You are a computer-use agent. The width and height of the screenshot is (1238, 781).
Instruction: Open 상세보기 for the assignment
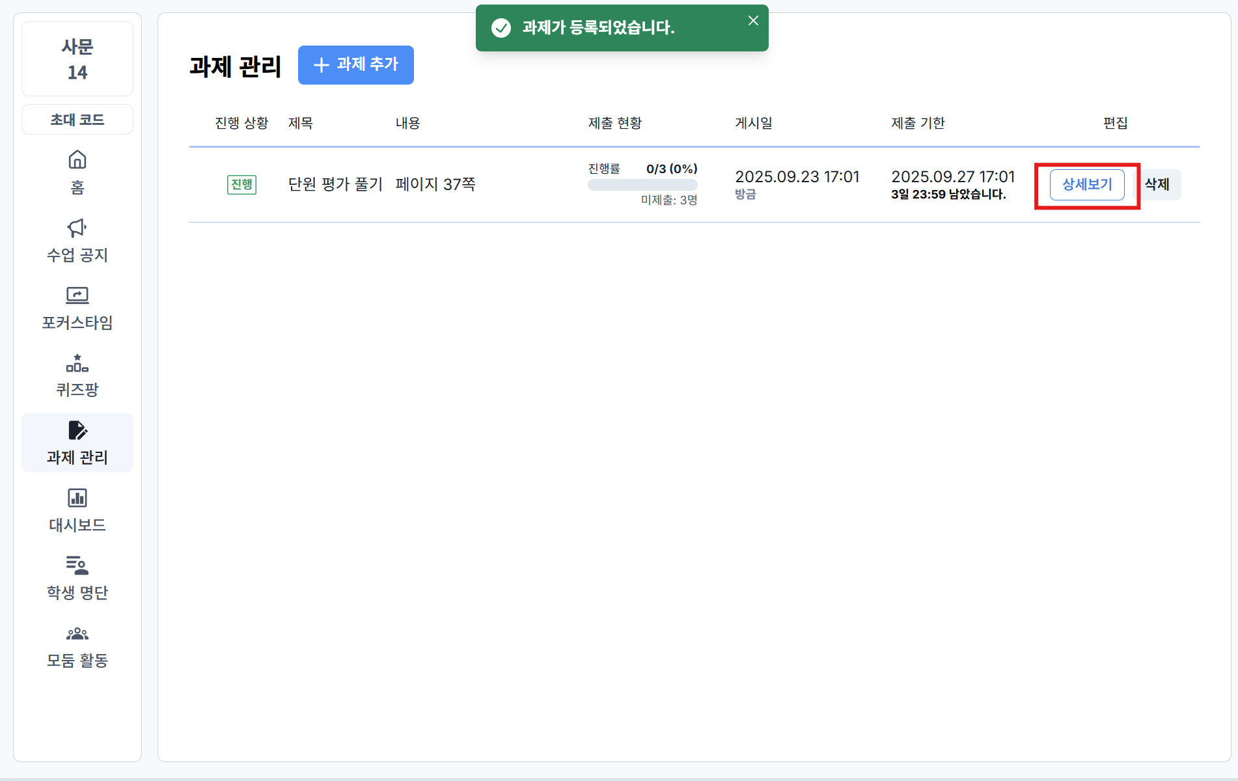(1087, 185)
